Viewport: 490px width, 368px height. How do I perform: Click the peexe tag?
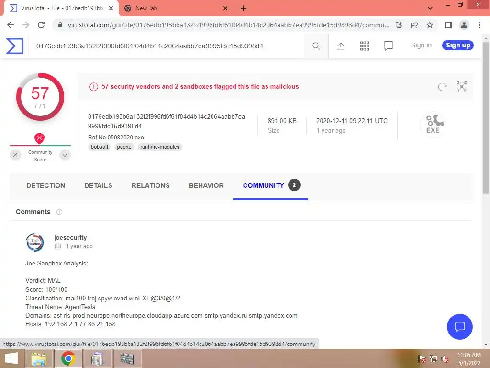point(124,147)
